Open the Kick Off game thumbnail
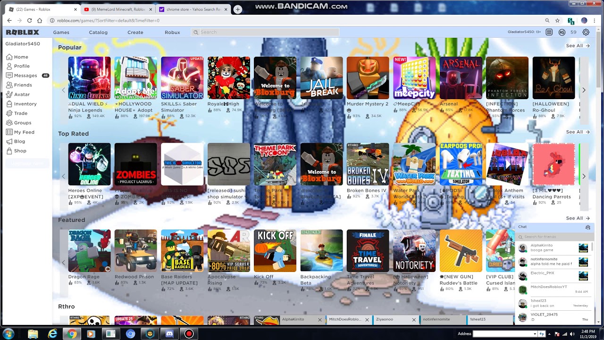Image resolution: width=604 pixels, height=340 pixels. [x=275, y=251]
